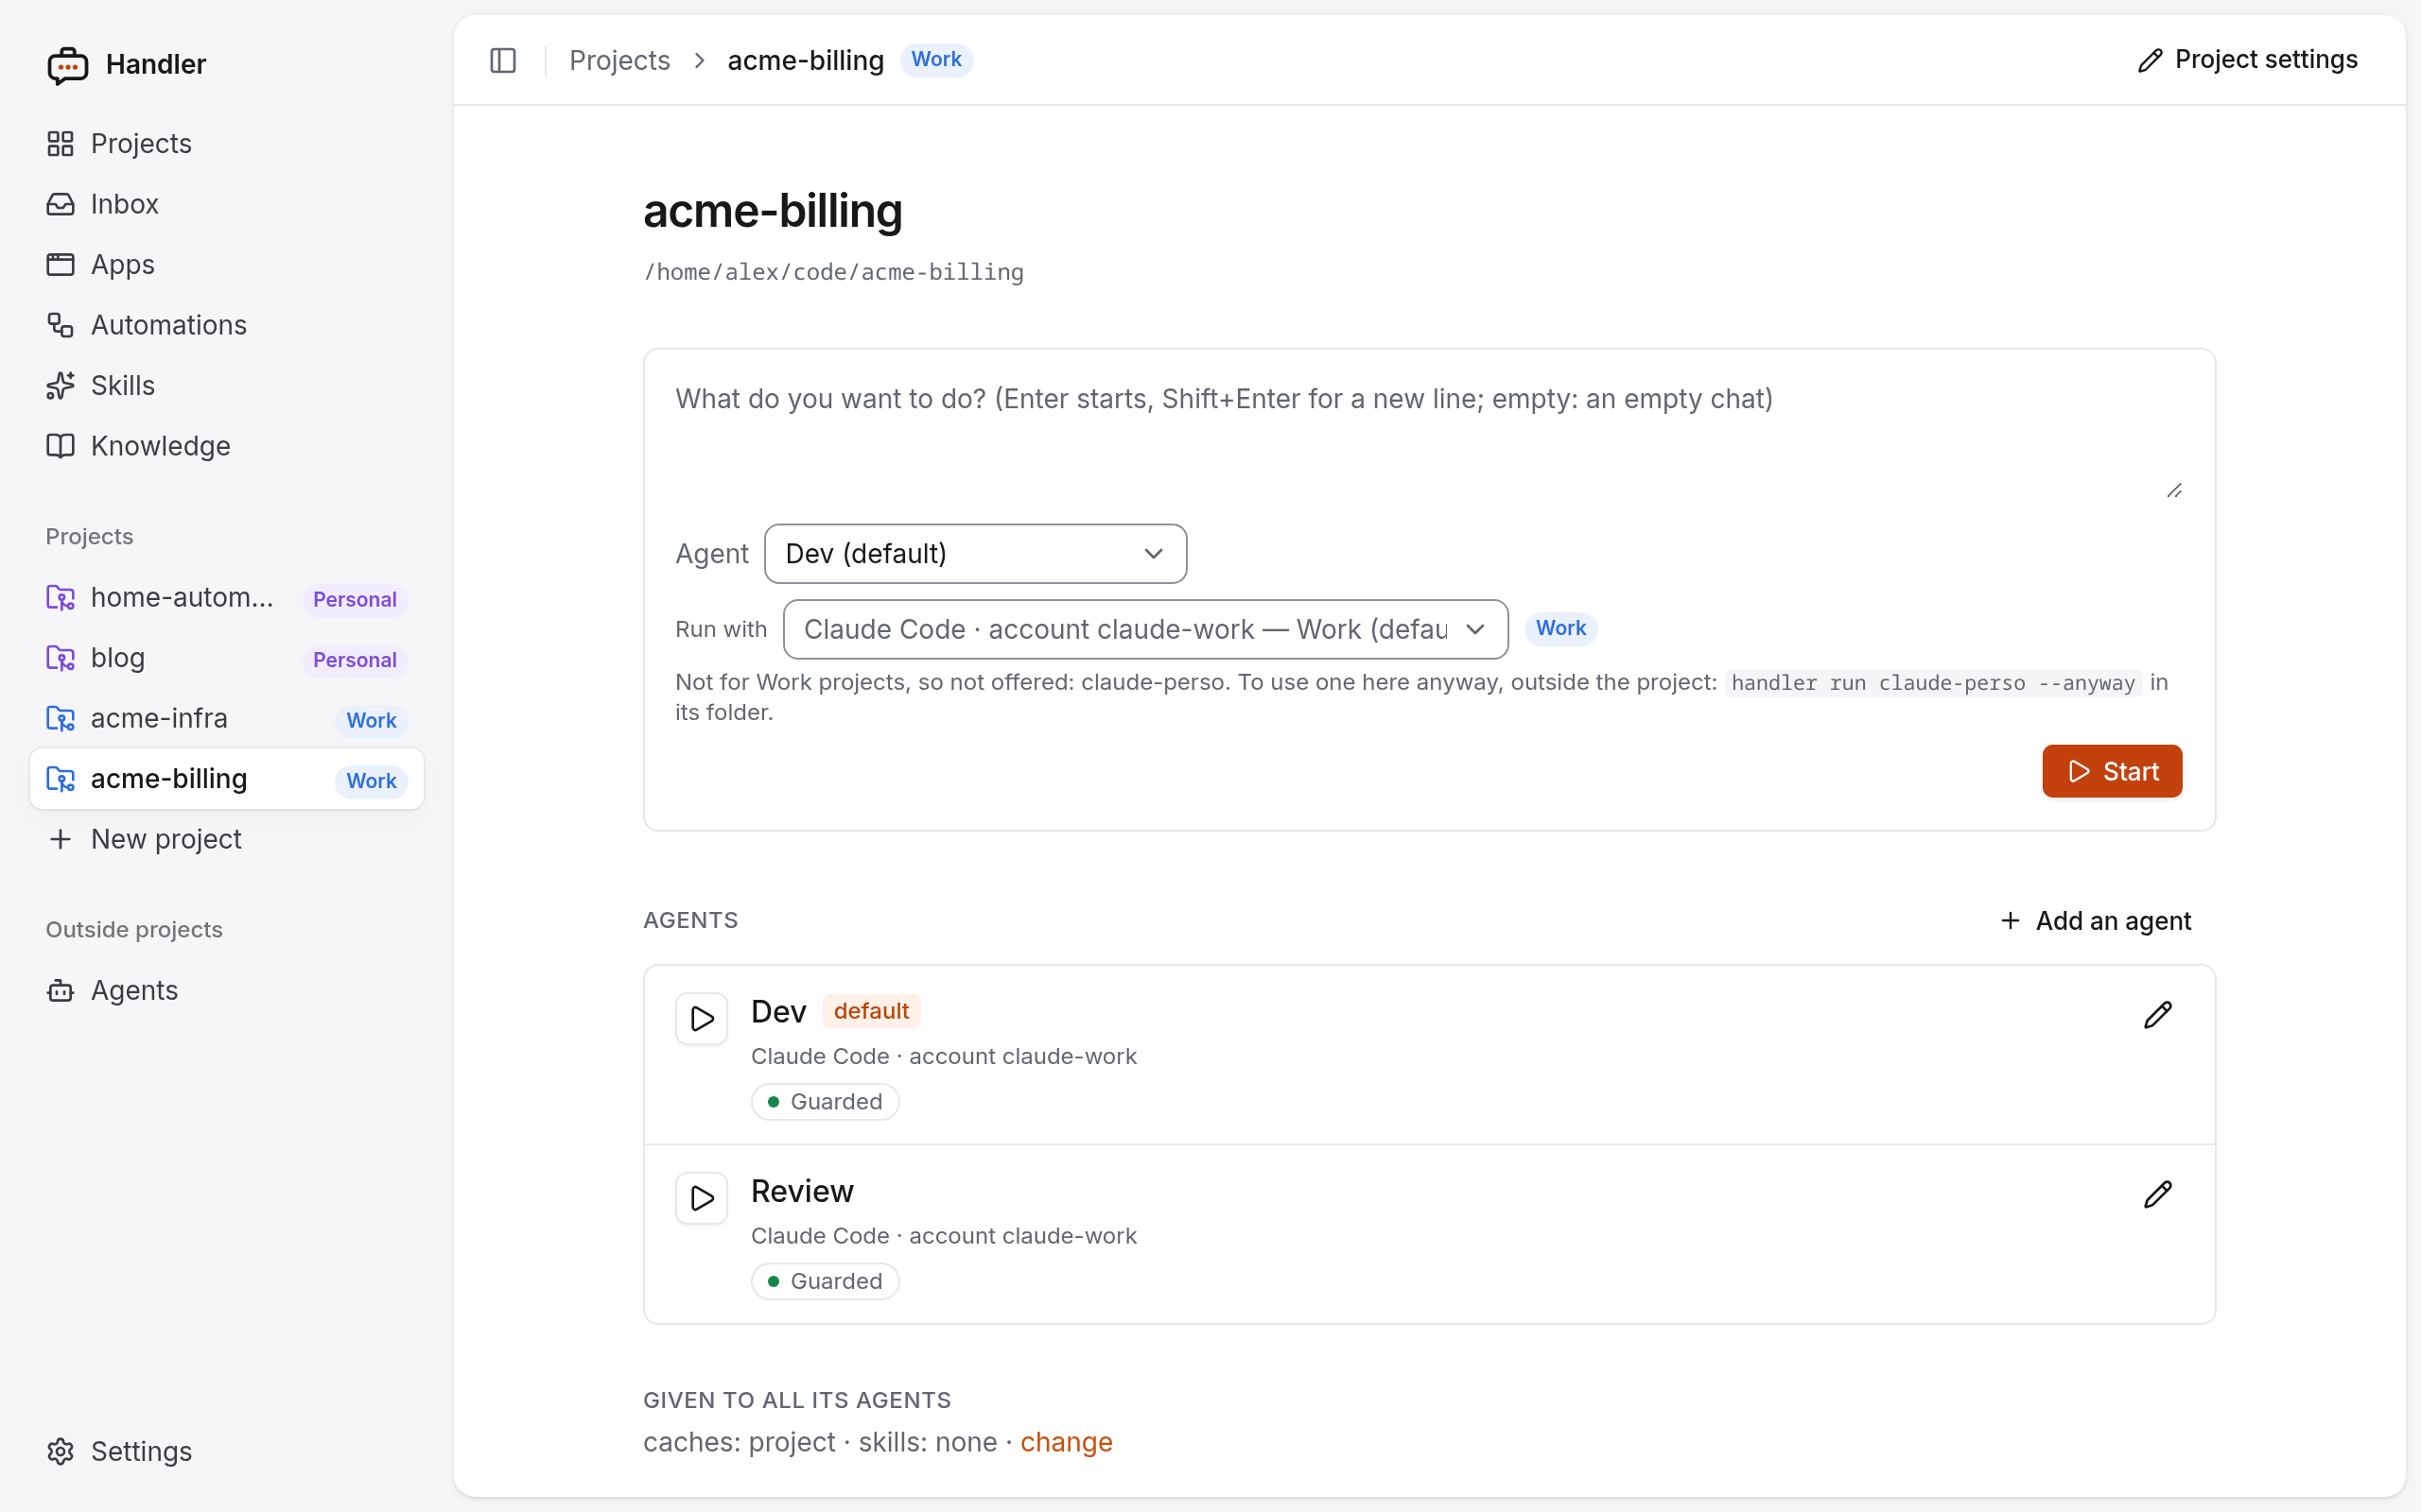Open Project settings

(x=2247, y=60)
